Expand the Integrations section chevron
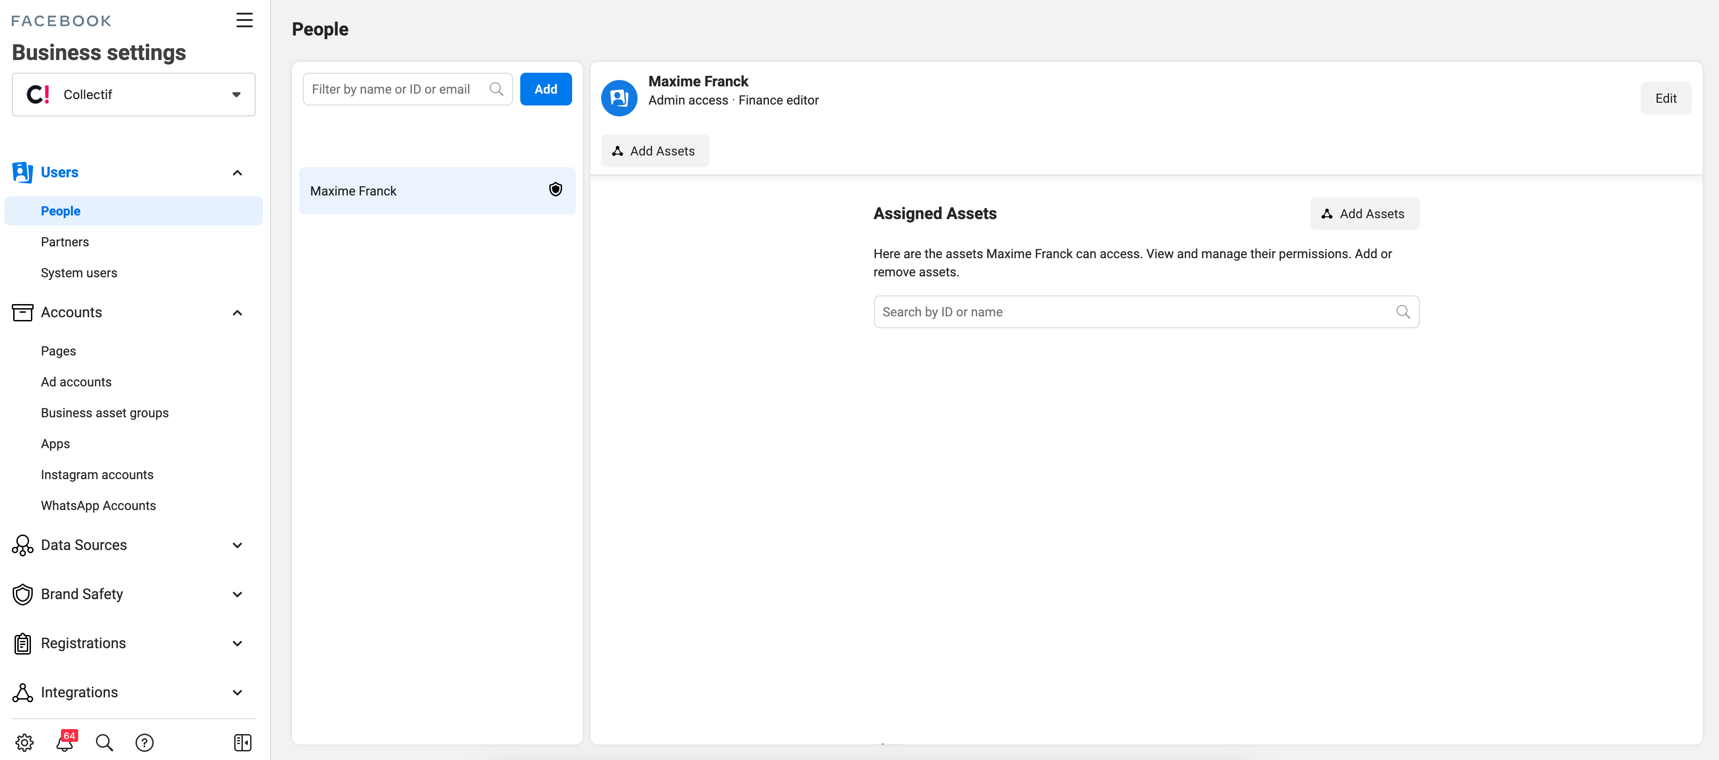Screen dimensions: 1719x760 coord(237,693)
